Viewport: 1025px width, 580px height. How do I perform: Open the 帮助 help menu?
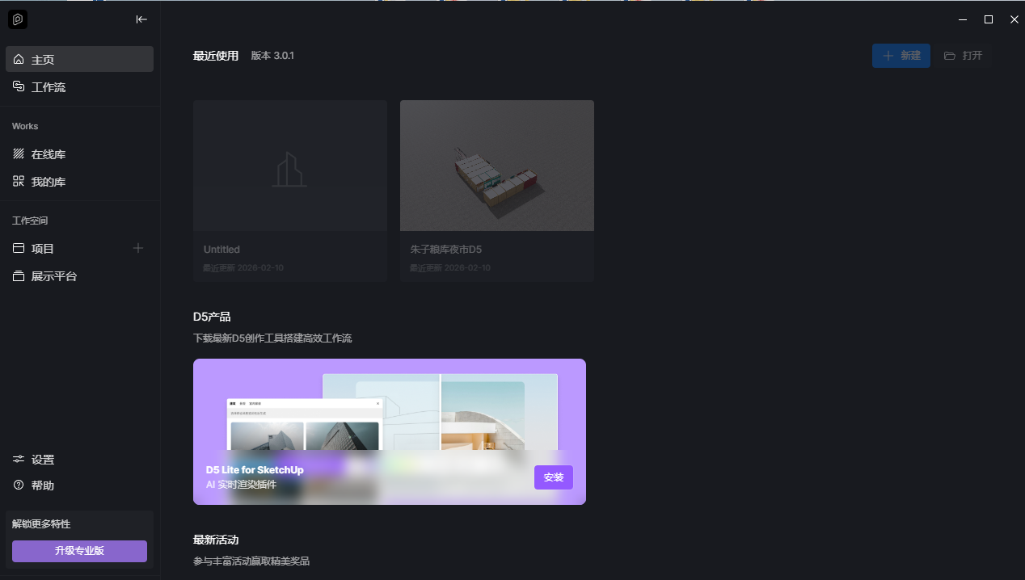(x=79, y=485)
